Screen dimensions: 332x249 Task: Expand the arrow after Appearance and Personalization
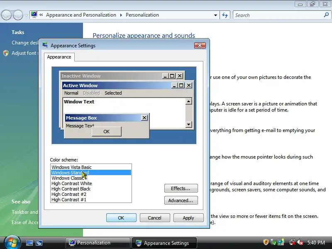click(x=121, y=15)
